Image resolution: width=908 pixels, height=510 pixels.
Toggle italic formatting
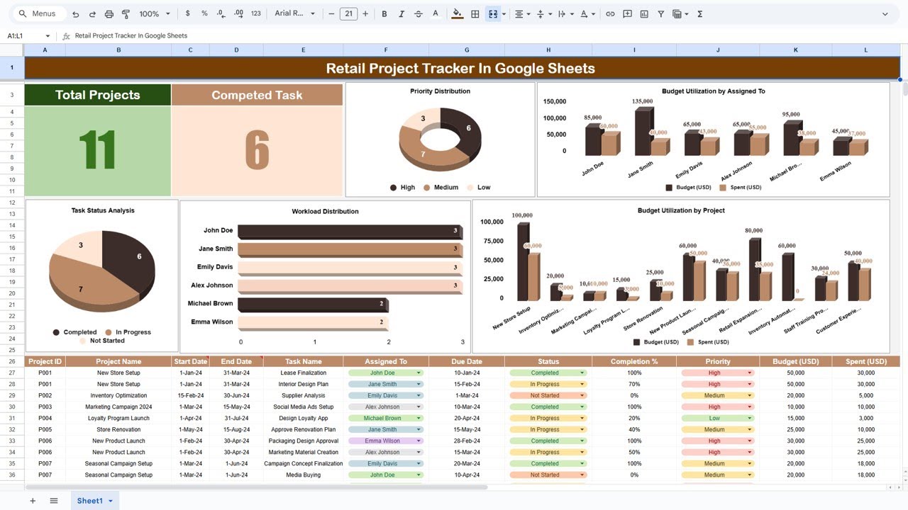point(402,13)
